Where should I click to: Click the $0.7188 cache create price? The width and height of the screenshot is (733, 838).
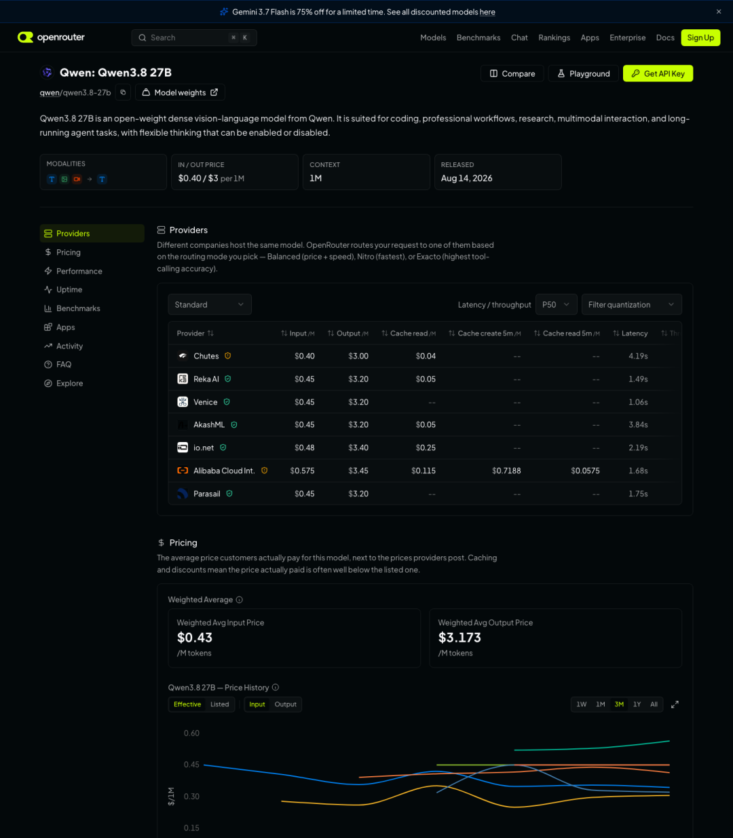point(506,471)
